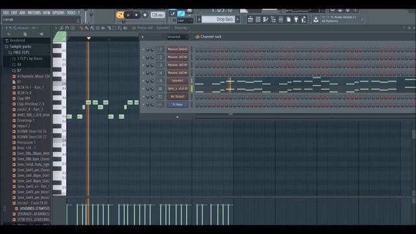Mute the channel 11 LED
This screenshot has width=416, height=234.
[x=143, y=97]
